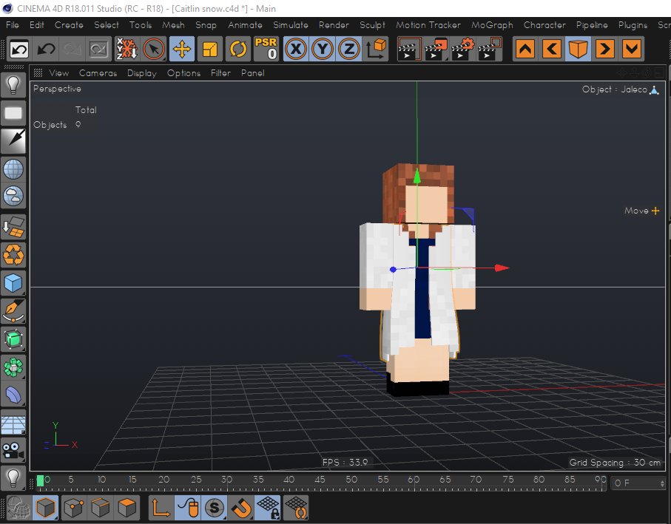The width and height of the screenshot is (671, 524).
Task: Open the File menu
Action: click(x=13, y=25)
